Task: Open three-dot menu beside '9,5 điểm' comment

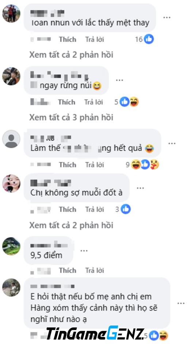Action: click(84, 251)
